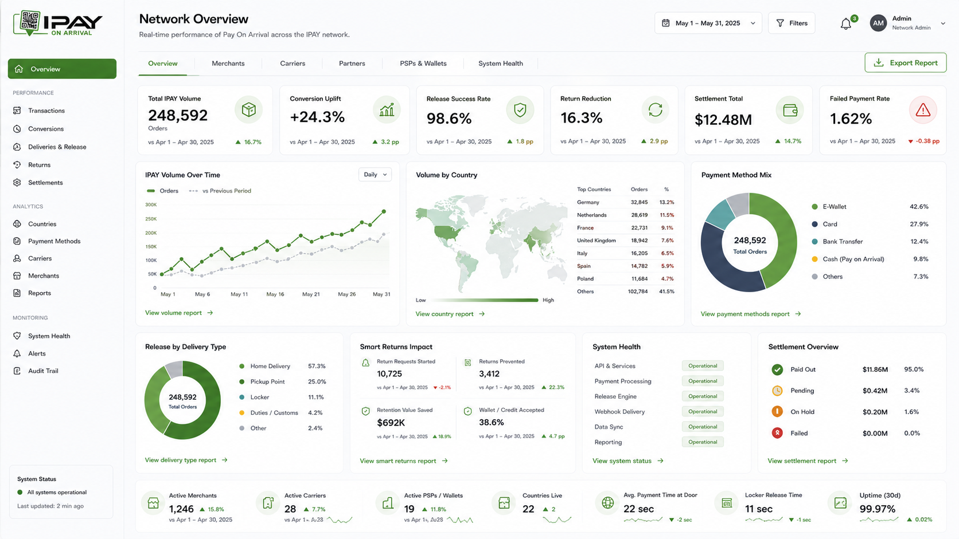
Task: Click the System Health shield icon in sidebar
Action: (17, 336)
